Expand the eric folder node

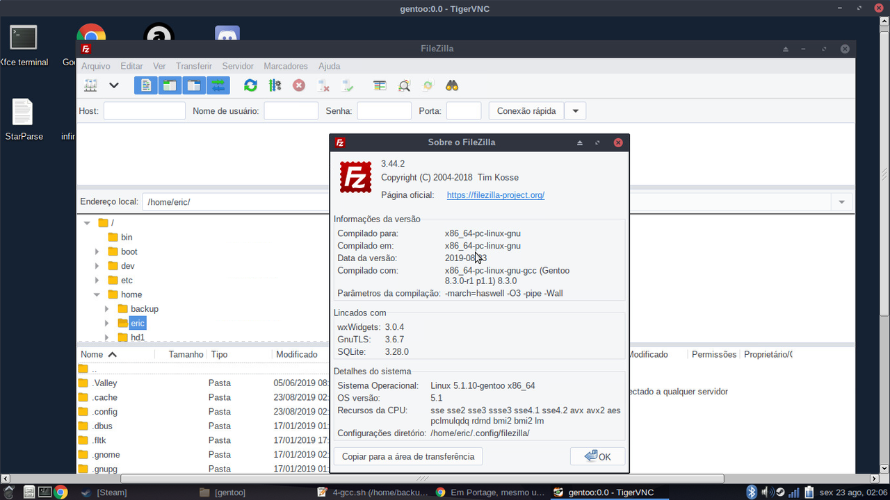tap(106, 323)
